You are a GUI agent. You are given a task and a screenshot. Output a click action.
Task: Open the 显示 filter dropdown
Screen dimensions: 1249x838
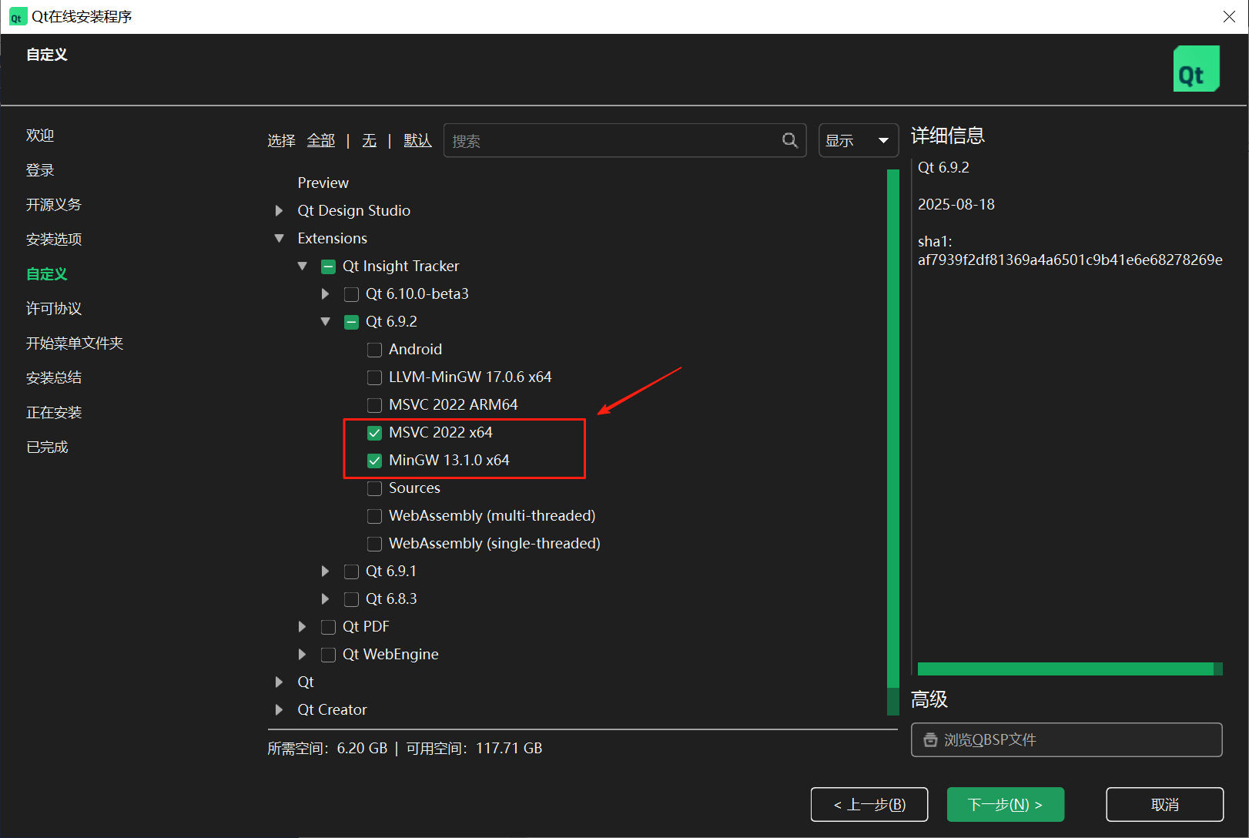coord(858,140)
